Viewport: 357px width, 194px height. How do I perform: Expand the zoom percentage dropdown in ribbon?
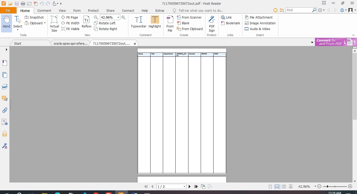(x=118, y=18)
